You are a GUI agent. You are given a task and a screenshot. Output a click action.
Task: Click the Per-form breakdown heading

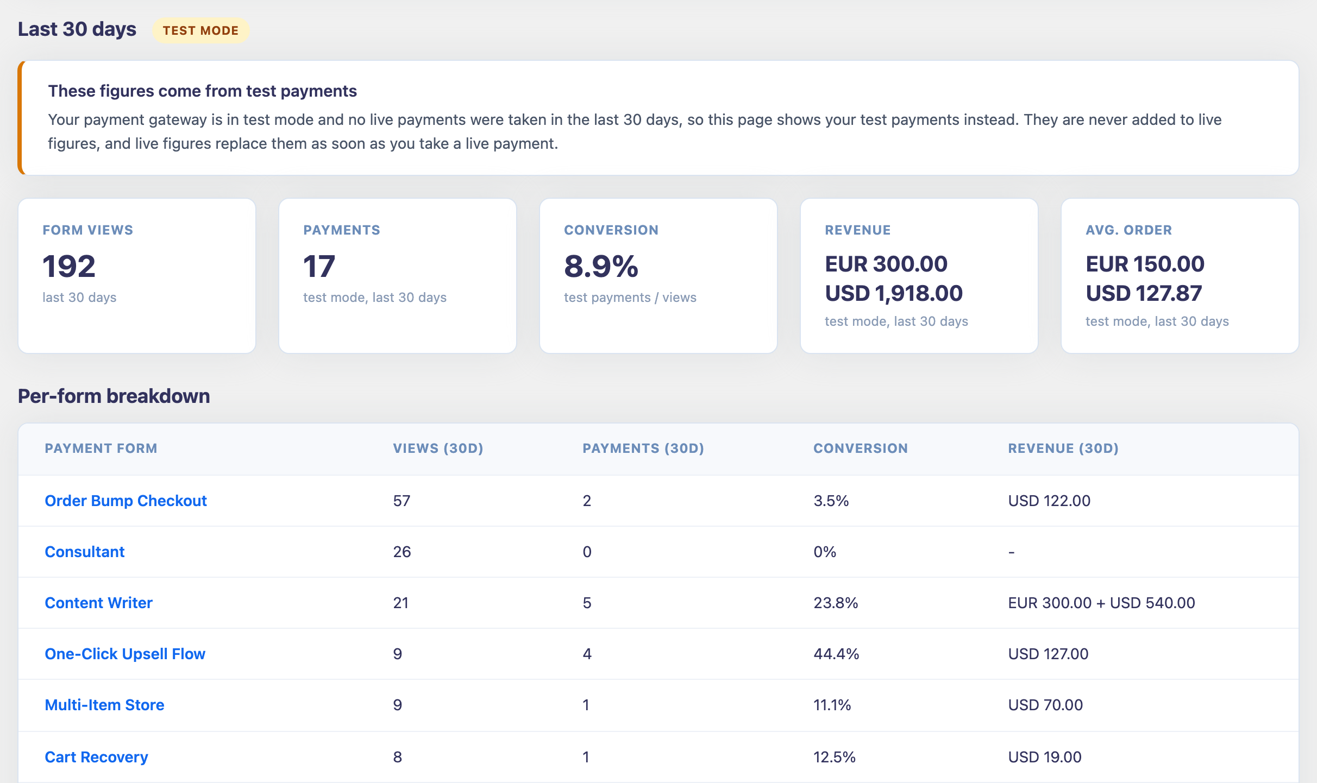tap(114, 396)
